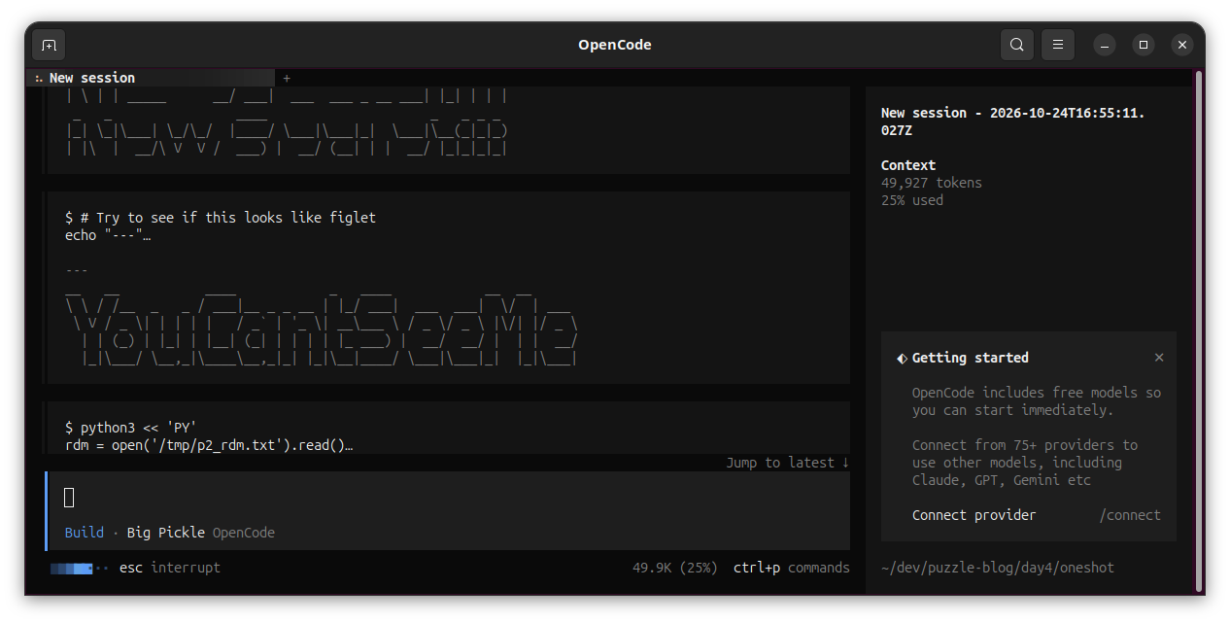The image size is (1230, 623).
Task: Click the figlet comment command line
Action: (x=221, y=218)
